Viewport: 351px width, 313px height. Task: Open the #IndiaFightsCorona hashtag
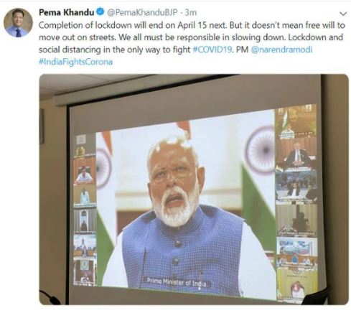[75, 62]
